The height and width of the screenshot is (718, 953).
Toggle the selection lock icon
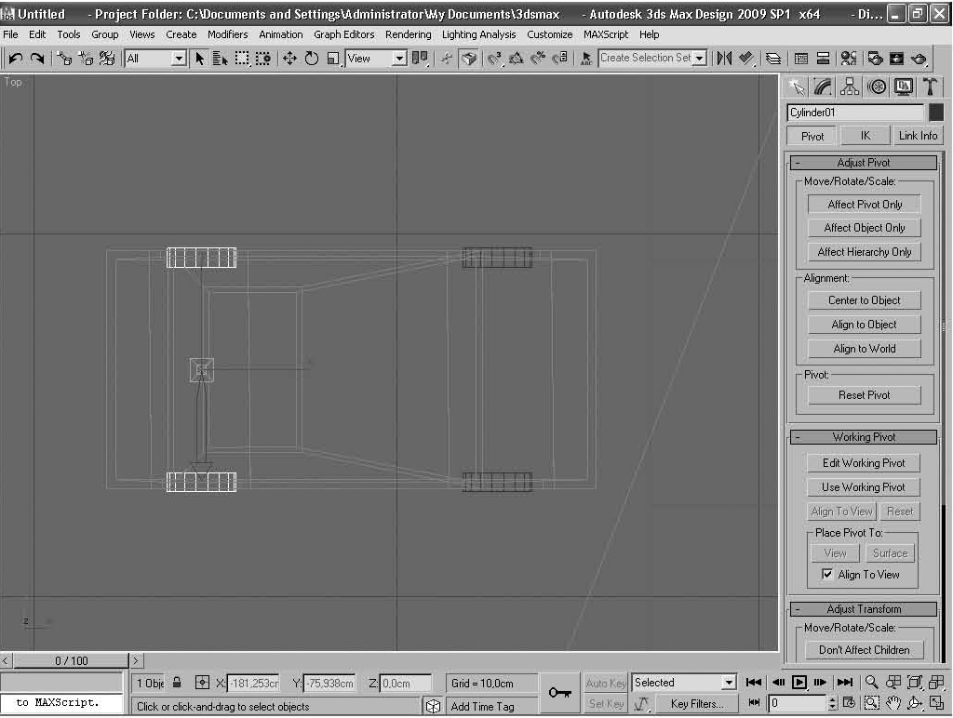[177, 683]
